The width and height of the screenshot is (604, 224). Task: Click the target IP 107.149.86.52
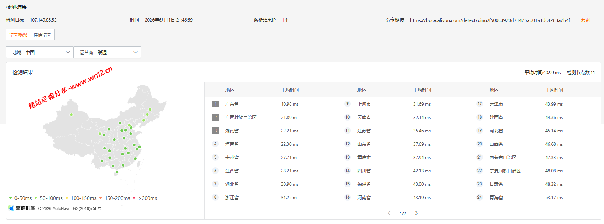(43, 20)
